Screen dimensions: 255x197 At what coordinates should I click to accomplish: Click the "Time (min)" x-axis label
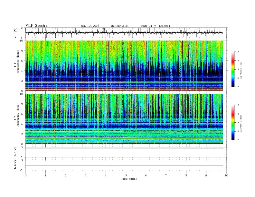tap(129, 179)
